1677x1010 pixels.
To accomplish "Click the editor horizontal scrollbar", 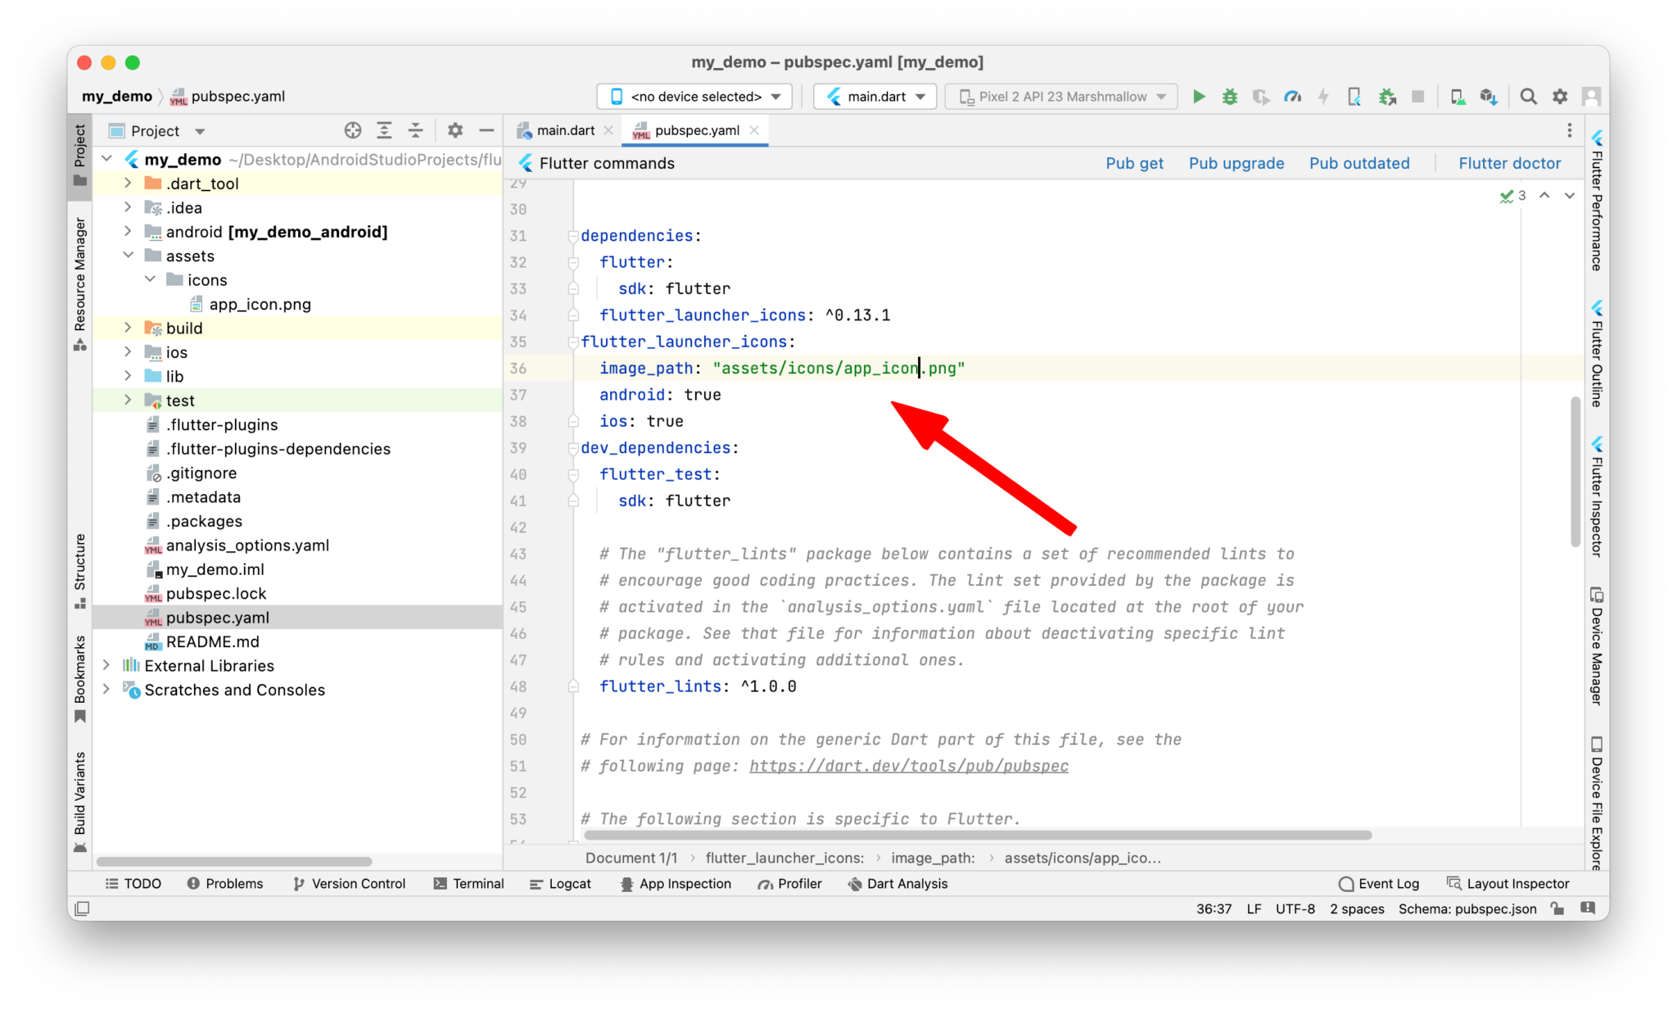I will (978, 836).
